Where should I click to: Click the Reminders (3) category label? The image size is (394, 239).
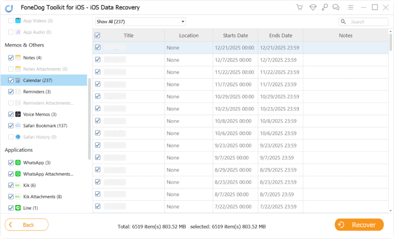(37, 92)
